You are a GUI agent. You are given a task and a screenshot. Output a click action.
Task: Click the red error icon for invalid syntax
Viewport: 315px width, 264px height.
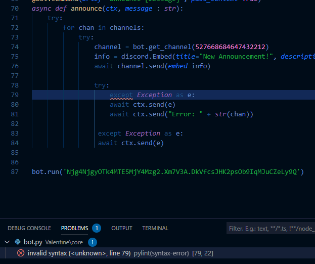click(21, 253)
